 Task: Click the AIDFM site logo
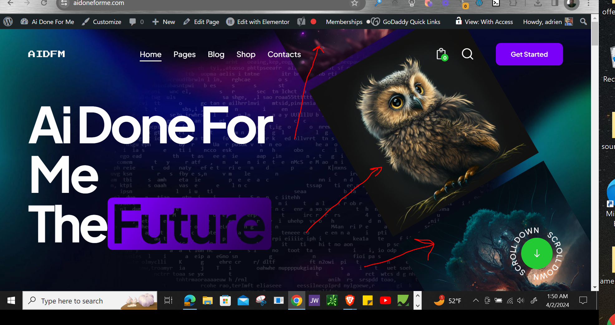46,54
